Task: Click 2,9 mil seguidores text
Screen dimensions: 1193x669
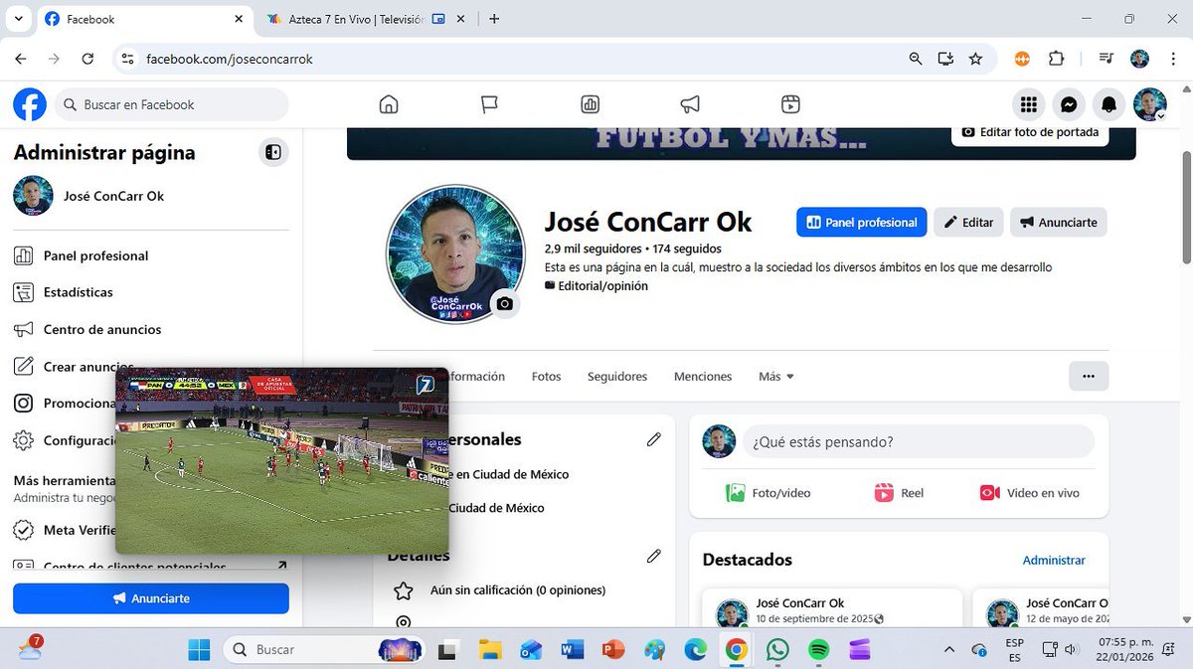Action: click(593, 249)
